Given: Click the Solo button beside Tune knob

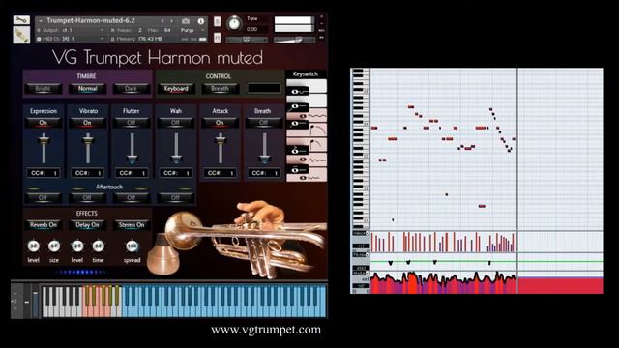Looking at the screenshot, I should pos(217,21).
